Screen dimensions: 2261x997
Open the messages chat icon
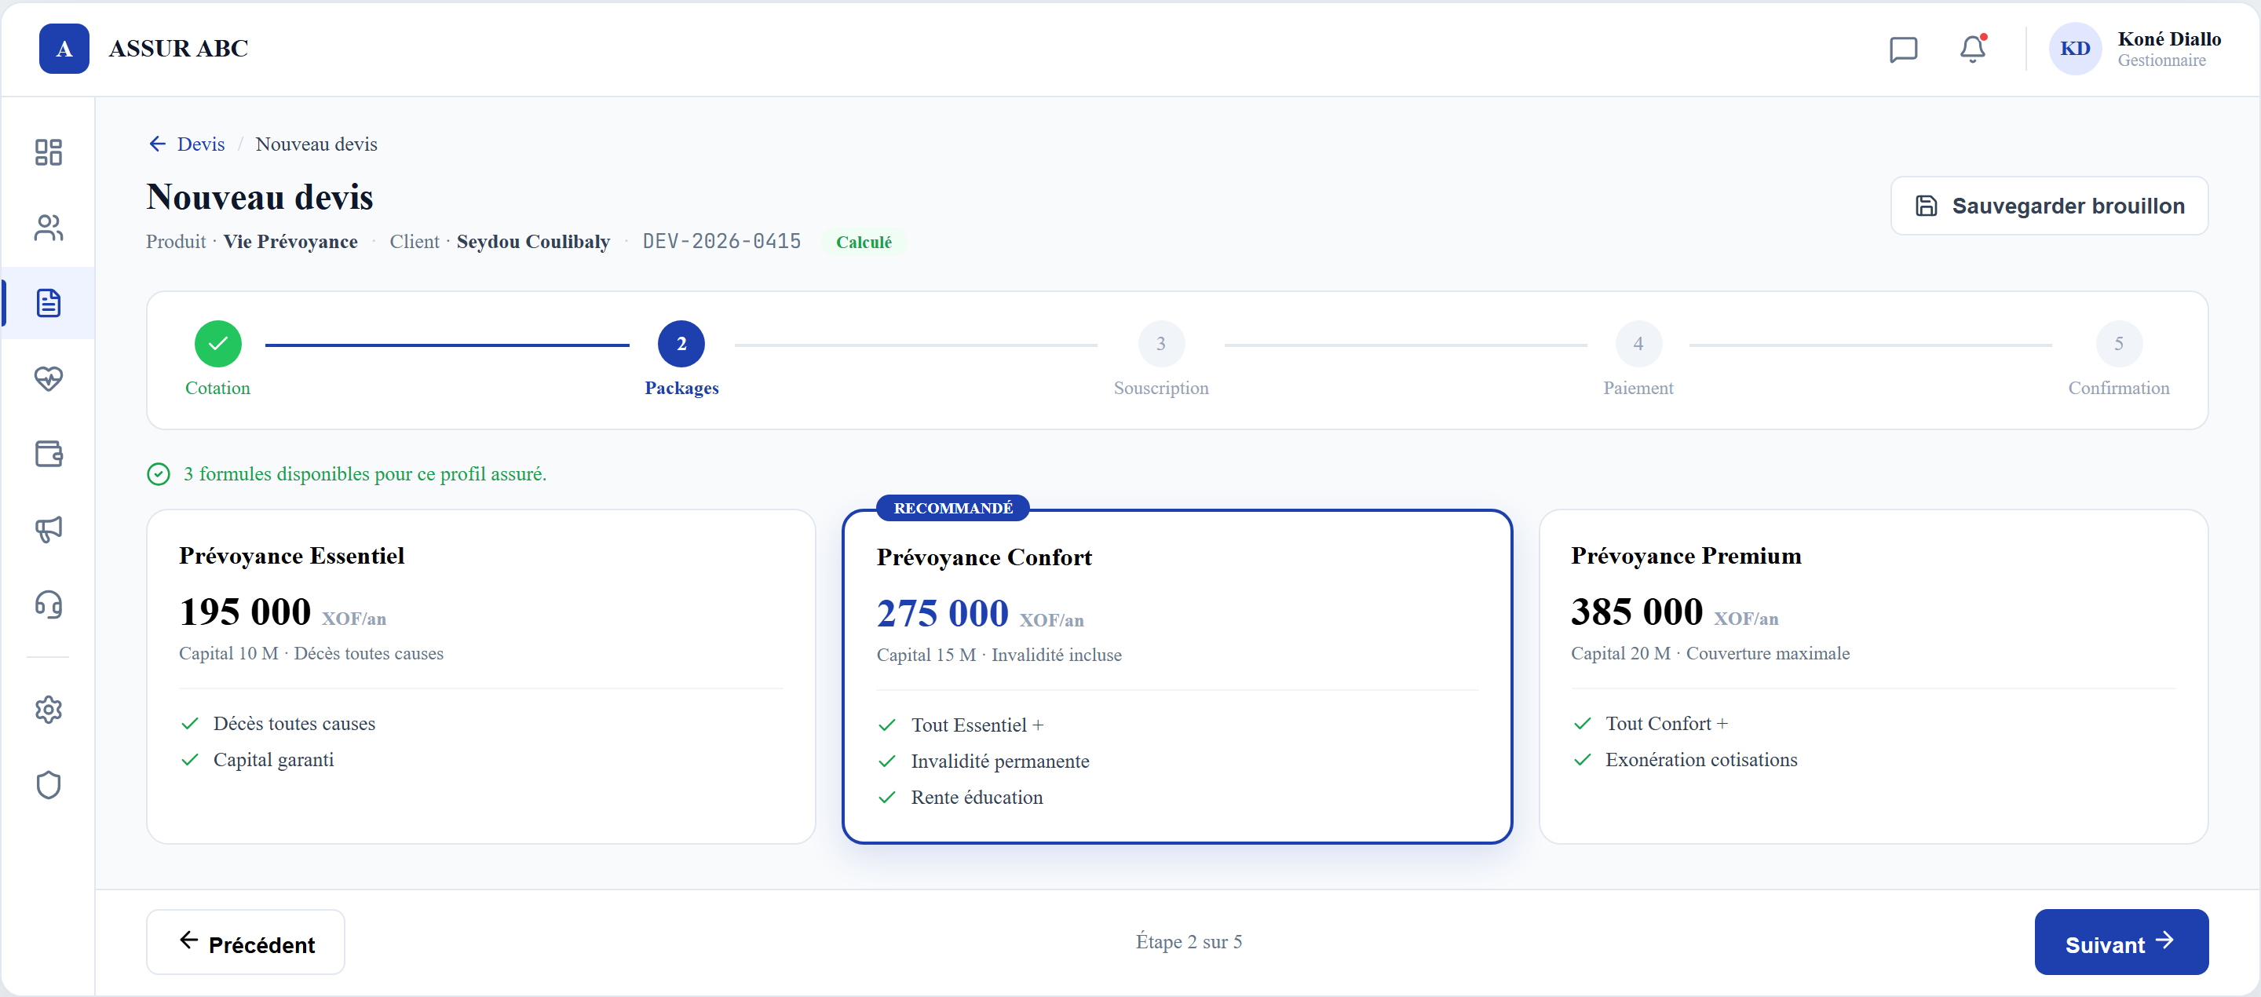1903,49
